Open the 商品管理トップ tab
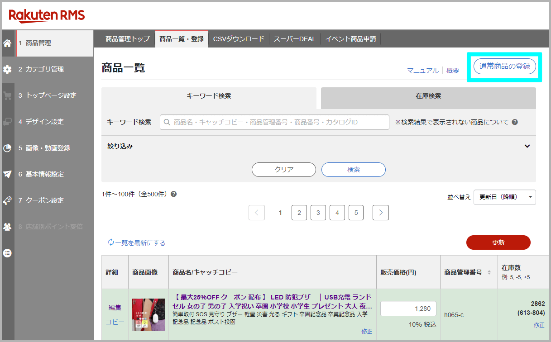The height and width of the screenshot is (342, 551). click(127, 39)
